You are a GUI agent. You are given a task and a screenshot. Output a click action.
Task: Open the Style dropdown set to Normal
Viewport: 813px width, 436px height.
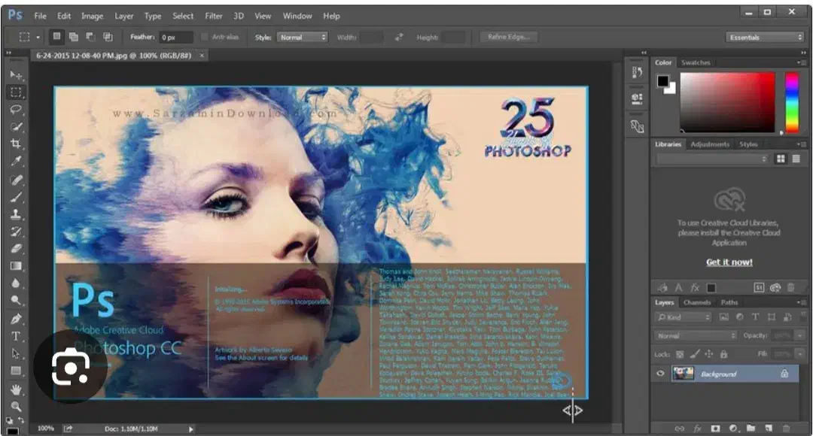[x=302, y=37]
